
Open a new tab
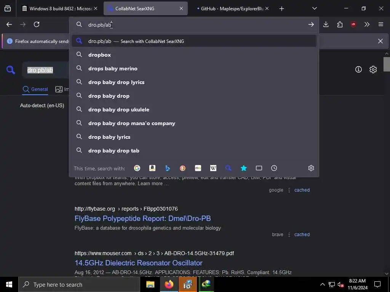281,9
